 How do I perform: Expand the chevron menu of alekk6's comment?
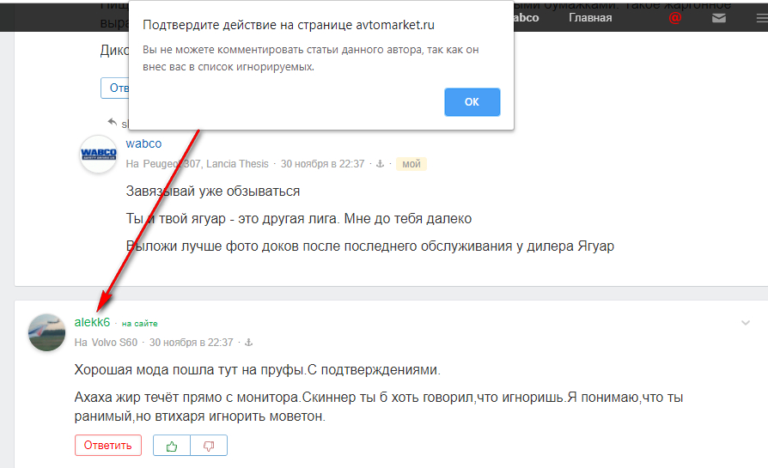(x=746, y=323)
